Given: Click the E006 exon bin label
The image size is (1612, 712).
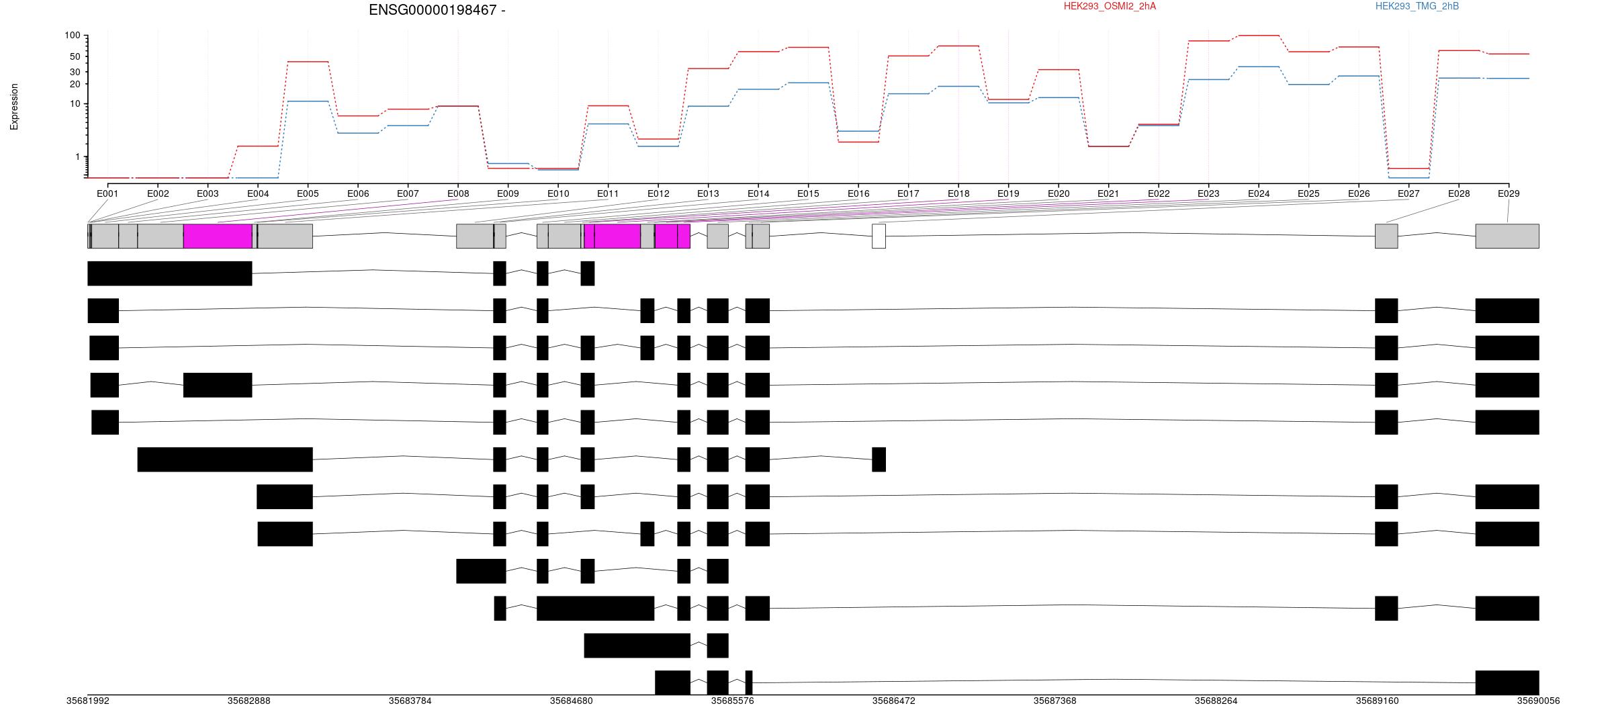Looking at the screenshot, I should [358, 193].
